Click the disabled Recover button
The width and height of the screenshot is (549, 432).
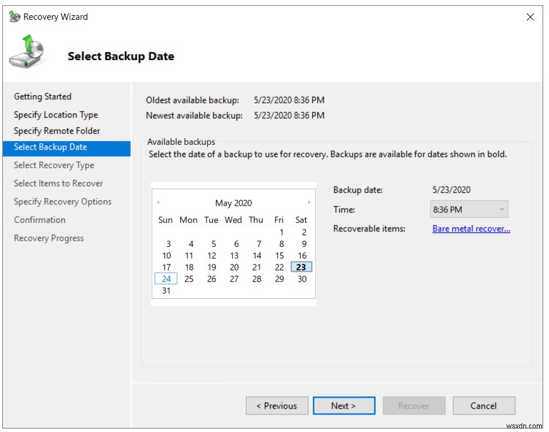click(414, 405)
